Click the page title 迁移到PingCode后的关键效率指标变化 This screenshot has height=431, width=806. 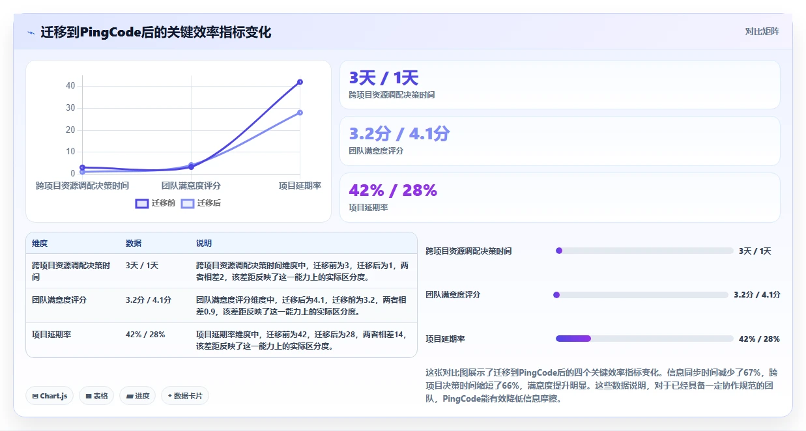tap(156, 33)
